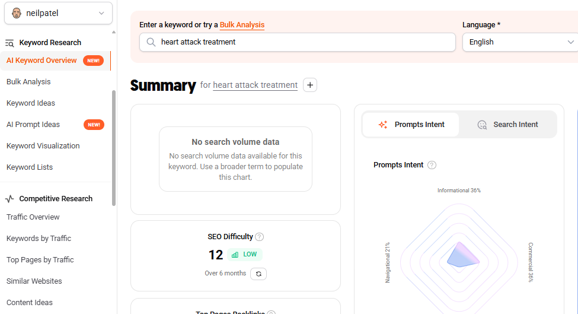
Task: Open the English language dropdown
Action: click(521, 42)
